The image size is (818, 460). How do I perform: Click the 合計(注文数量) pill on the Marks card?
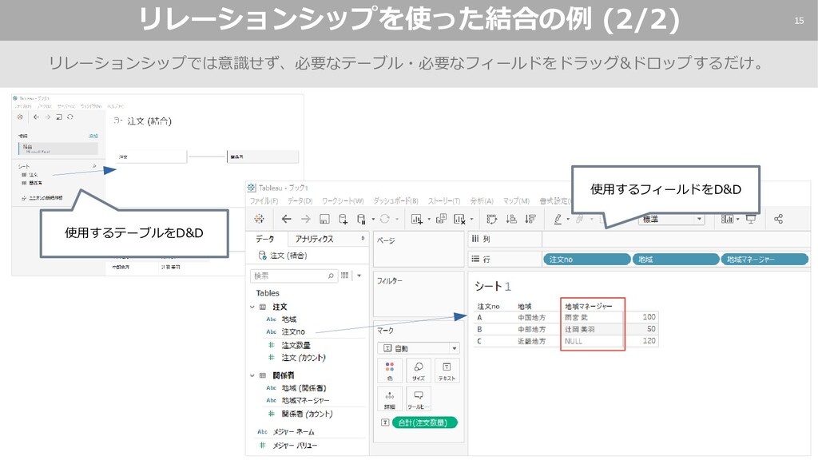[x=423, y=422]
